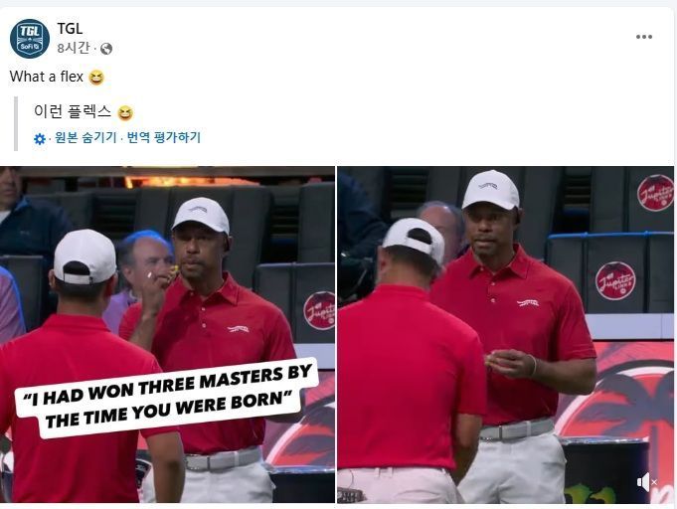Click the Masters quote caption overlay
The width and height of the screenshot is (677, 509).
coord(168,398)
